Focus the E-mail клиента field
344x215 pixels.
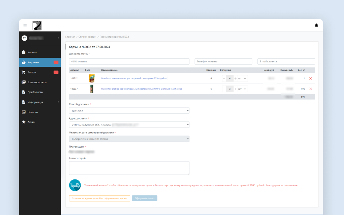[286, 61]
